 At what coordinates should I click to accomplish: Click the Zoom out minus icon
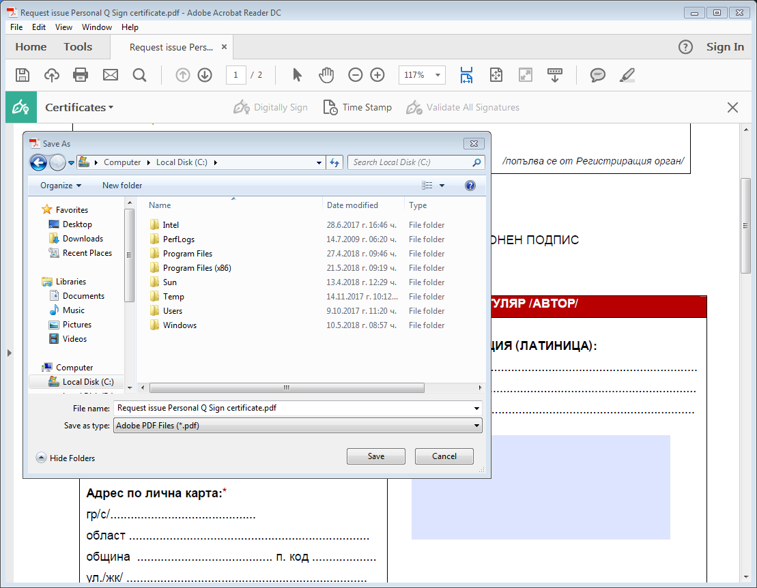click(x=356, y=75)
